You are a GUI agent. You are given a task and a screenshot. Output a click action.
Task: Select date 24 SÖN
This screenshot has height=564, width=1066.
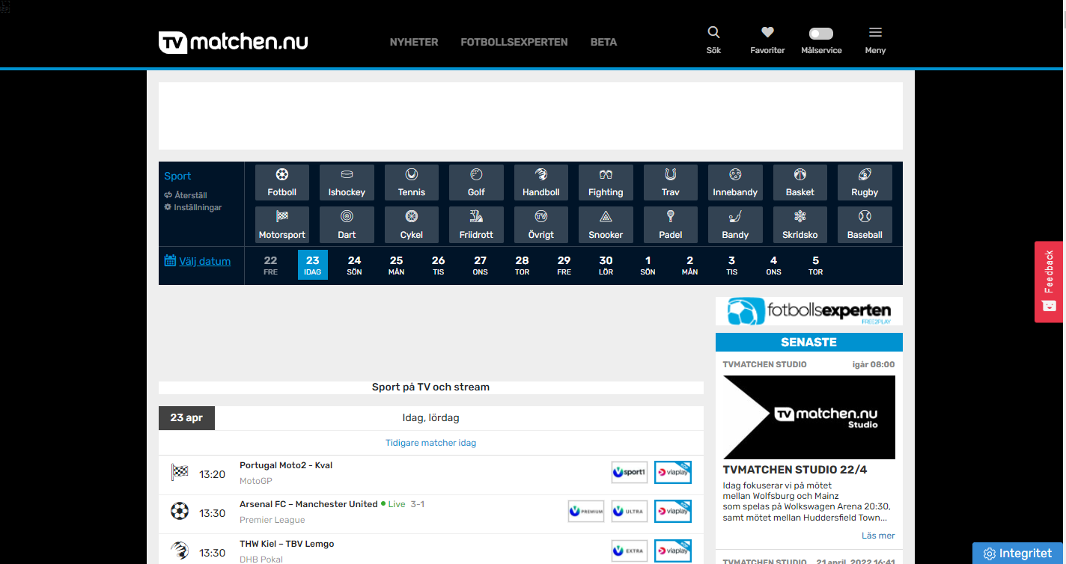point(355,265)
